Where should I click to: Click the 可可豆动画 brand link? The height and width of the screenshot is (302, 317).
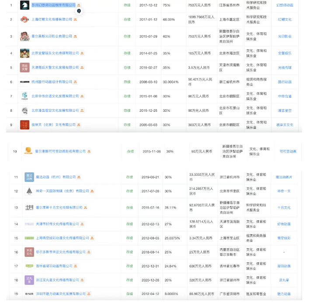coord(288,151)
